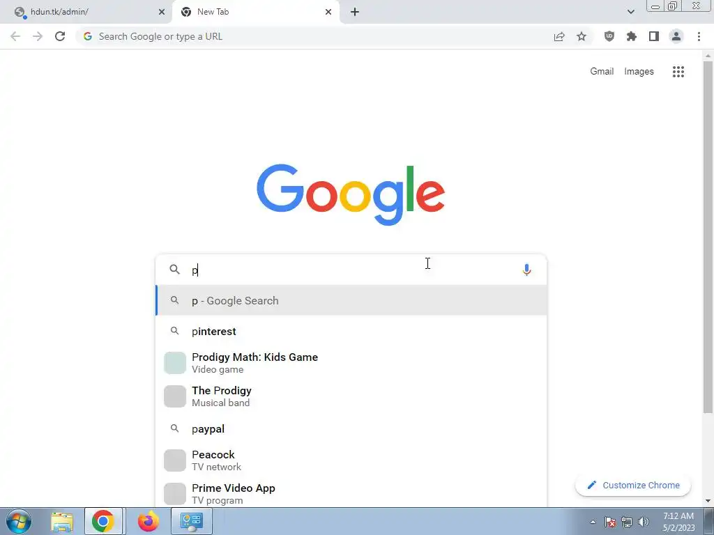Open the profile avatar menu
714x535 pixels.
click(676, 36)
